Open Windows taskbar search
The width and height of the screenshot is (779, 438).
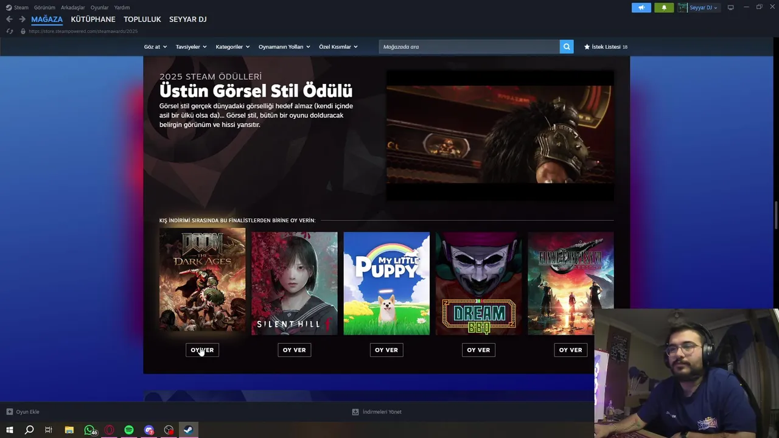coord(29,430)
